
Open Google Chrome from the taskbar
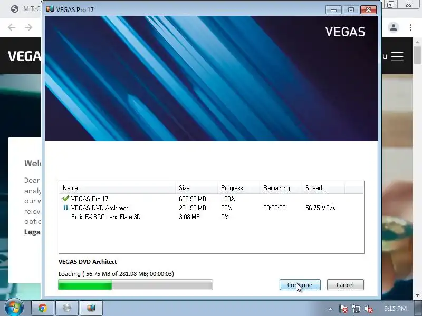43,308
